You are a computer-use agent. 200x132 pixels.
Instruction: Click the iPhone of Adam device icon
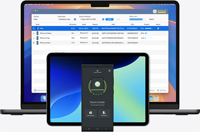[37, 33]
